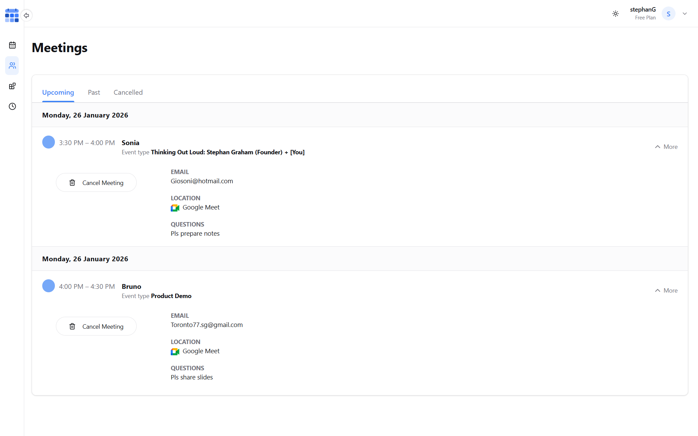This screenshot has width=698, height=436.
Task: Click the Giosoni@hotmail.com email address
Action: 202,181
